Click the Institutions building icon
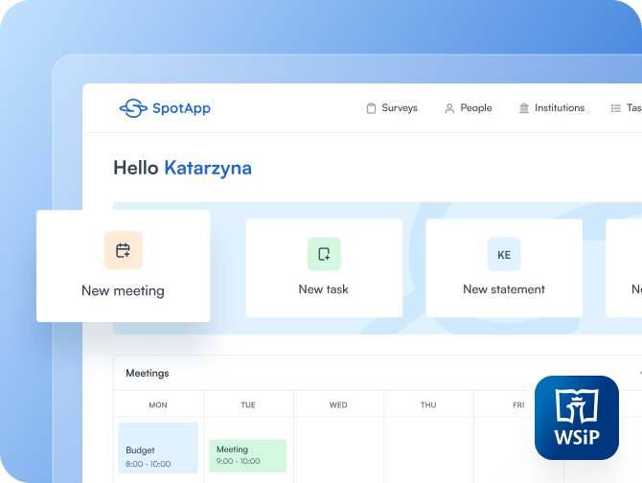The height and width of the screenshot is (483, 642). [x=524, y=108]
